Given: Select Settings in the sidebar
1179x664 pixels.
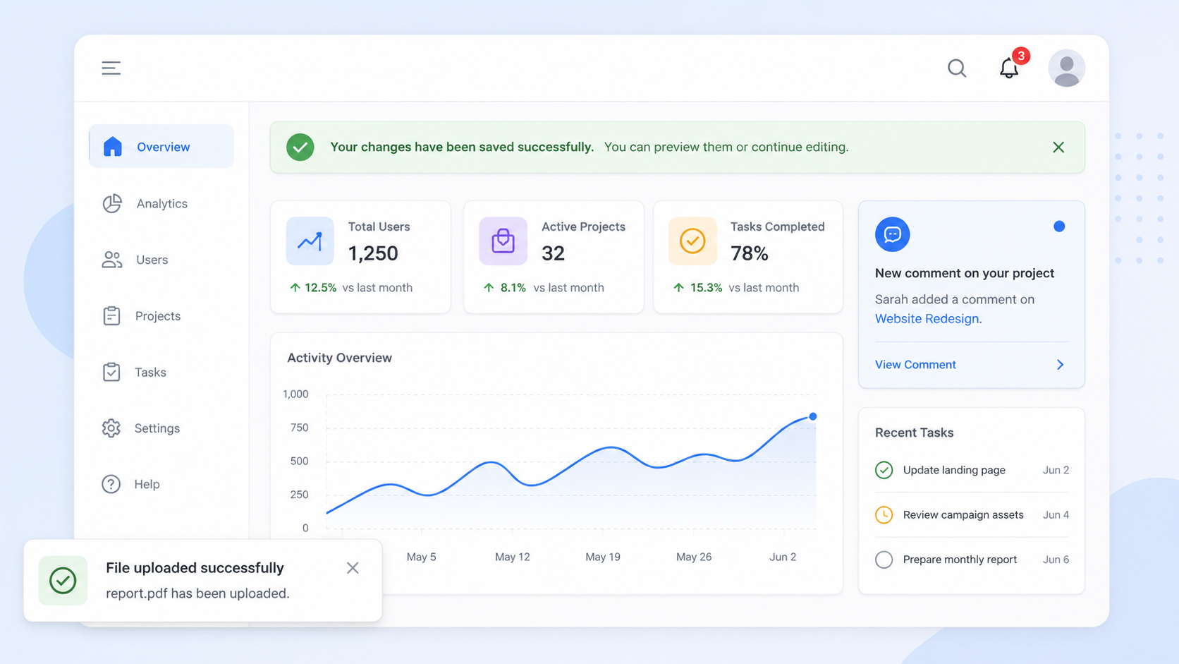Looking at the screenshot, I should [x=161, y=428].
